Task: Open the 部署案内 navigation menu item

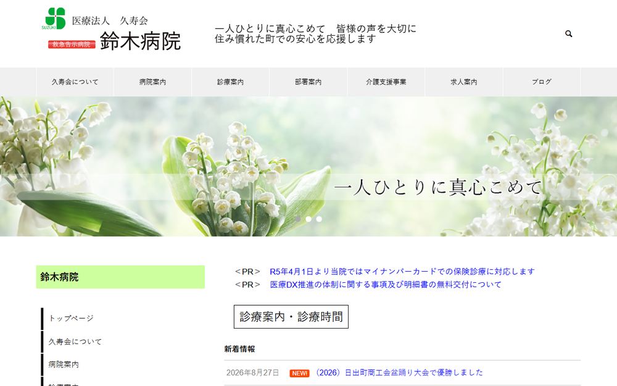Action: coord(308,82)
